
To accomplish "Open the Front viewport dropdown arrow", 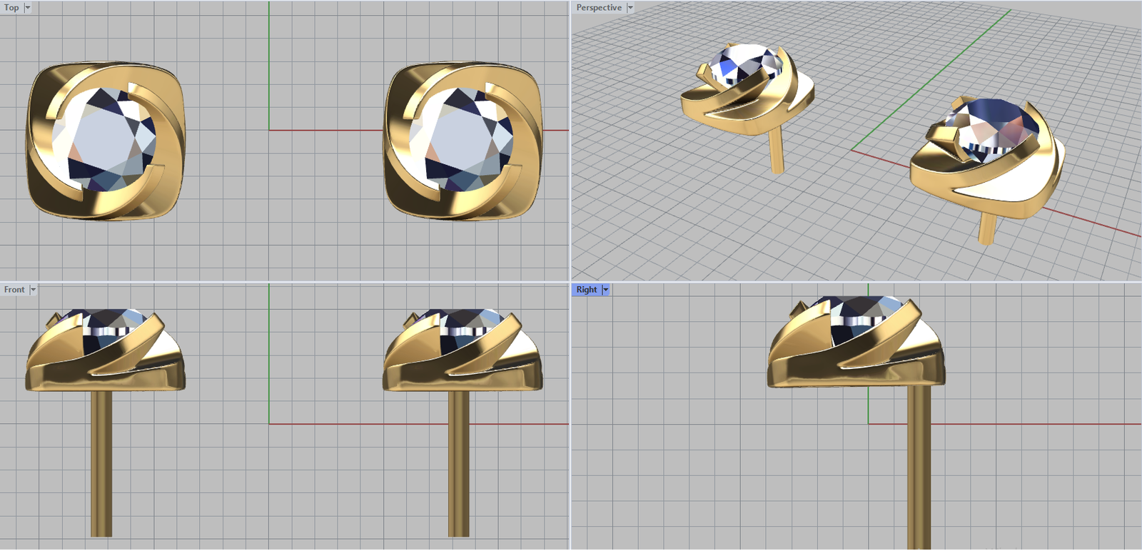I will point(33,290).
